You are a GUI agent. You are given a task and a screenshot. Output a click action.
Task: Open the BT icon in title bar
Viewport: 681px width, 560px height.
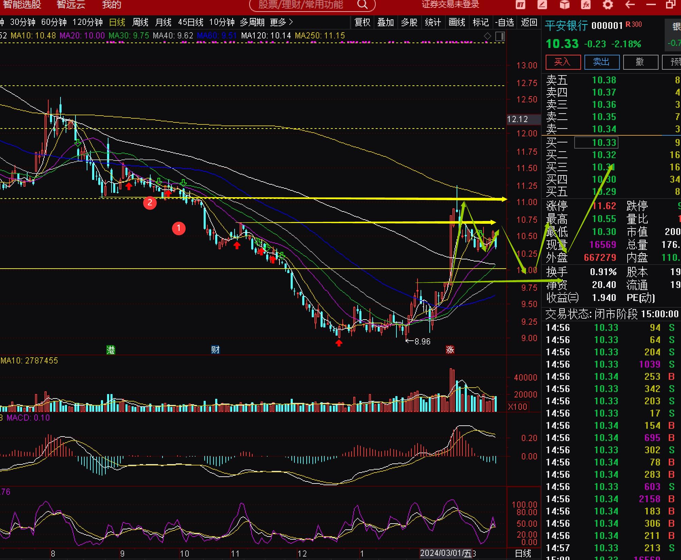click(521, 5)
